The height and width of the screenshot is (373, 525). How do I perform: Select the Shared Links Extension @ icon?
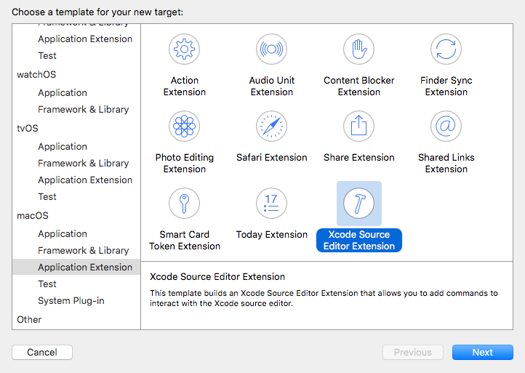tap(446, 127)
